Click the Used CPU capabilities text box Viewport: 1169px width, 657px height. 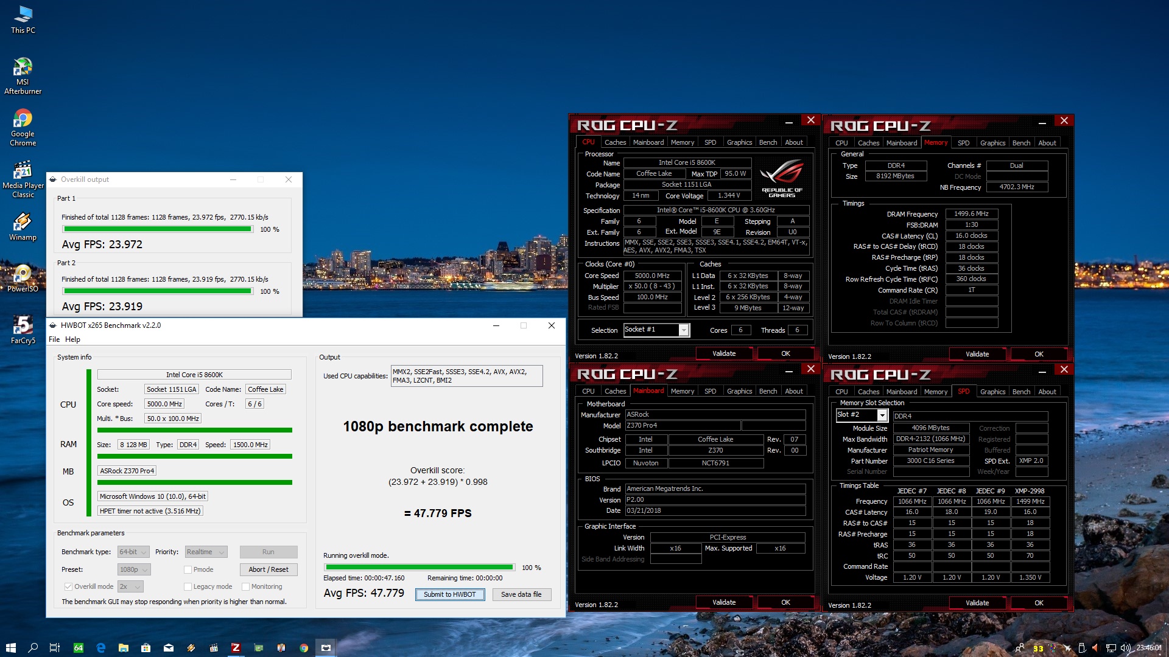click(467, 376)
